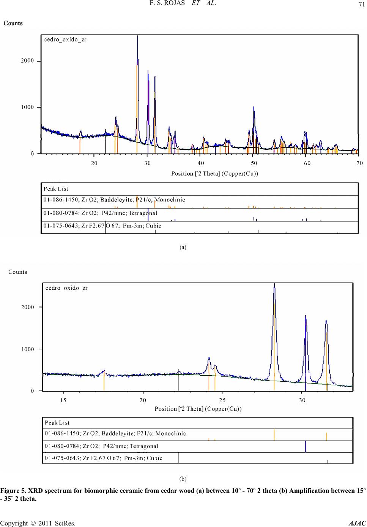The height and width of the screenshot is (527, 367).
Task: Click the "(a)" subfigure label
Action: (x=183, y=247)
